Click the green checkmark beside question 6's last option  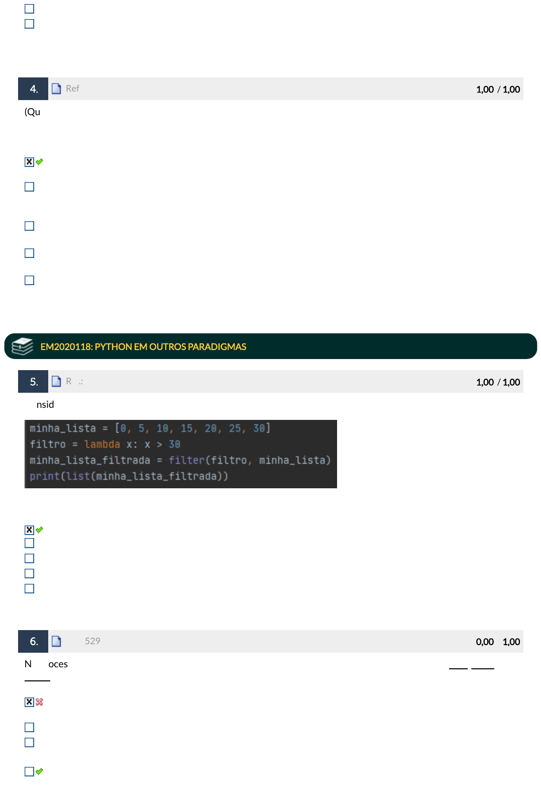(40, 771)
